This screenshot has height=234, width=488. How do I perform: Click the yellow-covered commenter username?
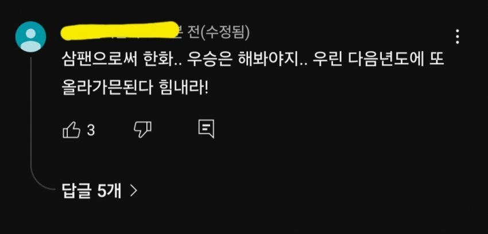tap(119, 31)
